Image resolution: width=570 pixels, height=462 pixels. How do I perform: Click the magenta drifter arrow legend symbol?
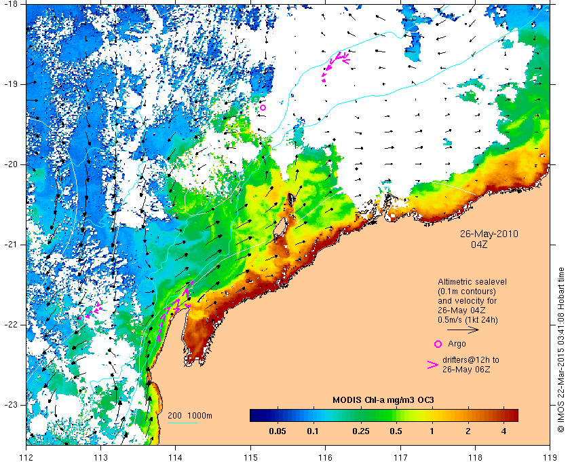pyautogui.click(x=433, y=365)
